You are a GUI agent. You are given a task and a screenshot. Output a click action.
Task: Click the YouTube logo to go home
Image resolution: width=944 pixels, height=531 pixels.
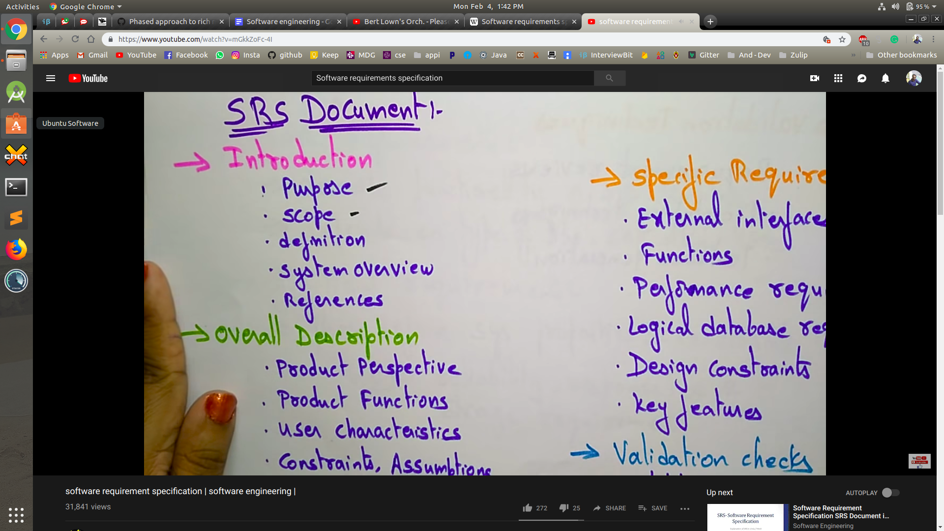tap(88, 78)
